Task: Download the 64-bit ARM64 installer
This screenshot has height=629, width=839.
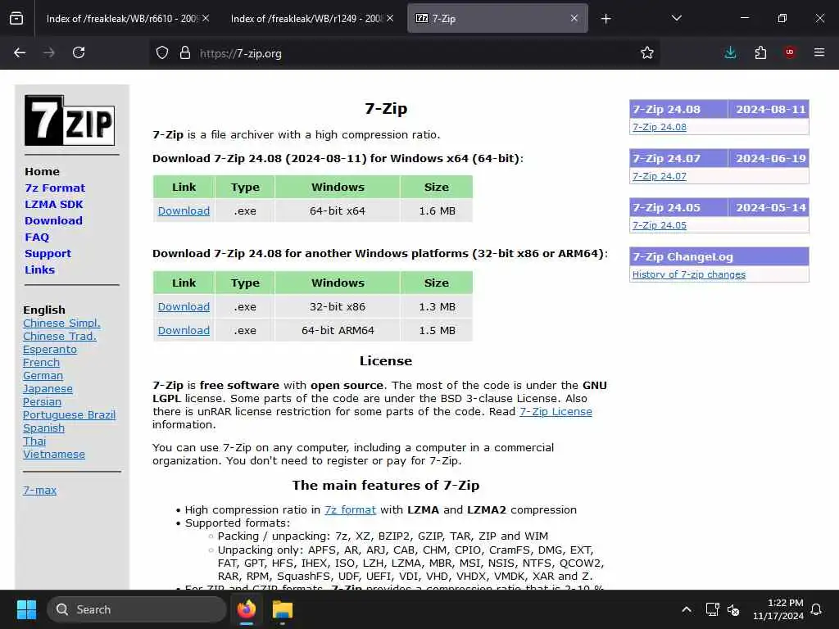Action: click(184, 330)
